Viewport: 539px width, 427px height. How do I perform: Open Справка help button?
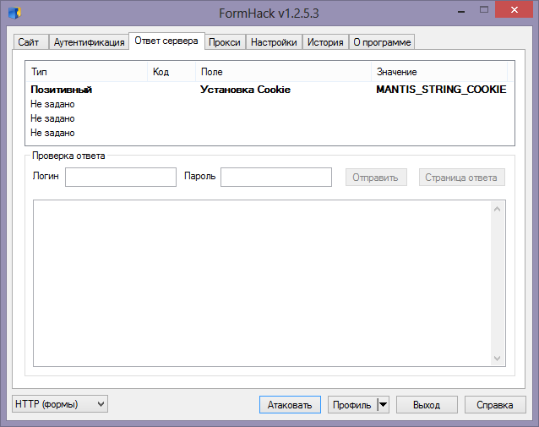494,405
